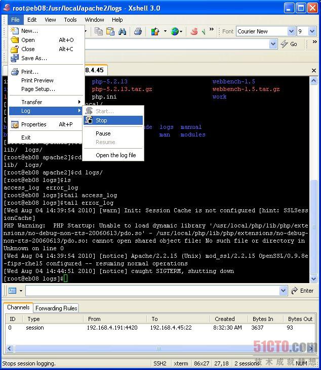321x370 pixels.
Task: Click the Paste toolbar icon
Action: pyautogui.click(x=110, y=31)
